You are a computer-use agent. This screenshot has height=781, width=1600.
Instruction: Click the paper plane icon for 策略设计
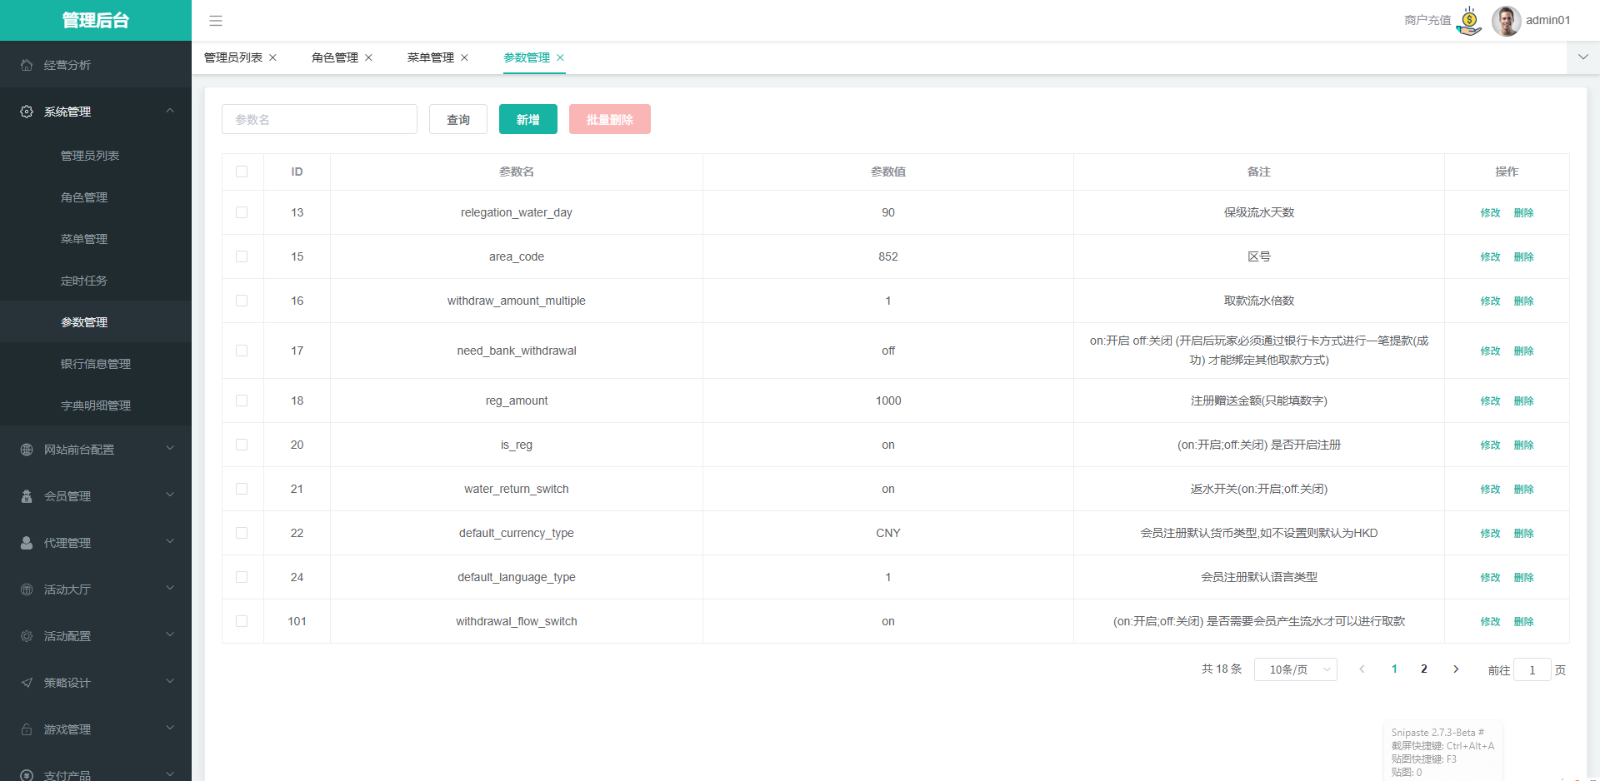click(27, 683)
